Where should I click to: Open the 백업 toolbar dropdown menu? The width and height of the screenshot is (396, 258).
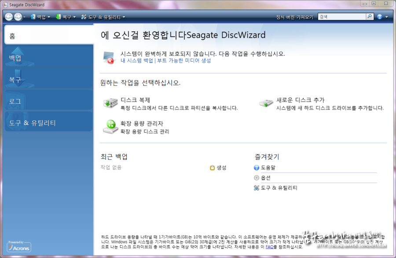click(x=40, y=17)
